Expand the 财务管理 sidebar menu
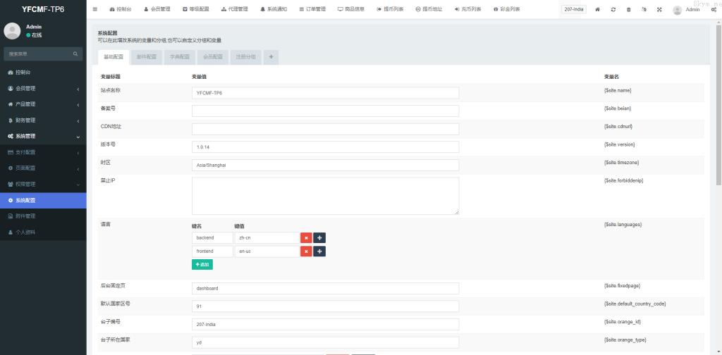 42,120
